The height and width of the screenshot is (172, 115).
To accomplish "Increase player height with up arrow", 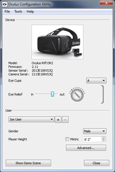I will pos(104,138).
